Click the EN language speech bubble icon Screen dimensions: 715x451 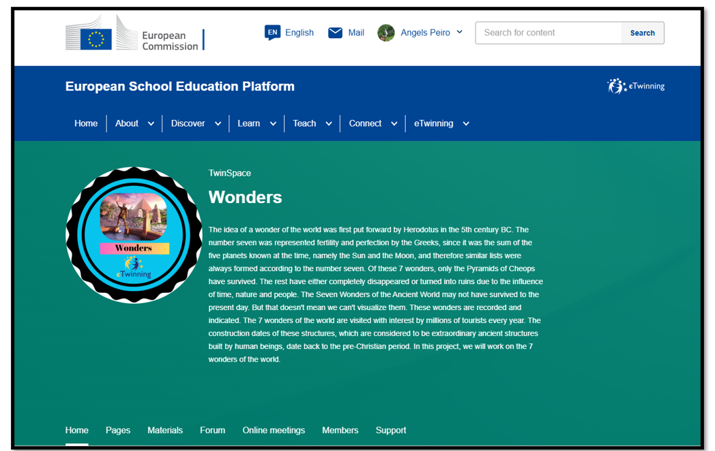pyautogui.click(x=272, y=33)
